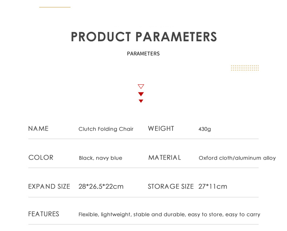Click the COLOR label
Viewport: 287px width, 231px height.
pos(41,157)
